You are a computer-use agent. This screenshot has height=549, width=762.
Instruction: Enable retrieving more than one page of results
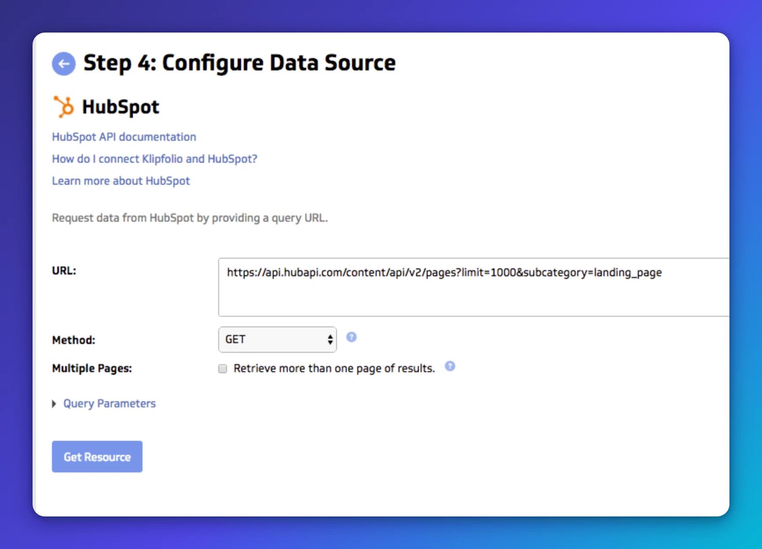click(223, 369)
